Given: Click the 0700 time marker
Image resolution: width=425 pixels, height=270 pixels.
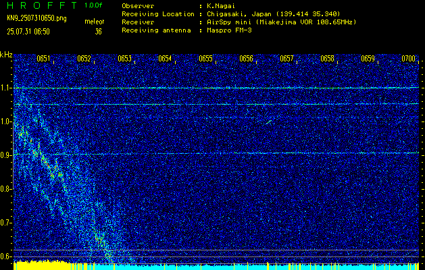Looking at the screenshot, I should (409, 59).
